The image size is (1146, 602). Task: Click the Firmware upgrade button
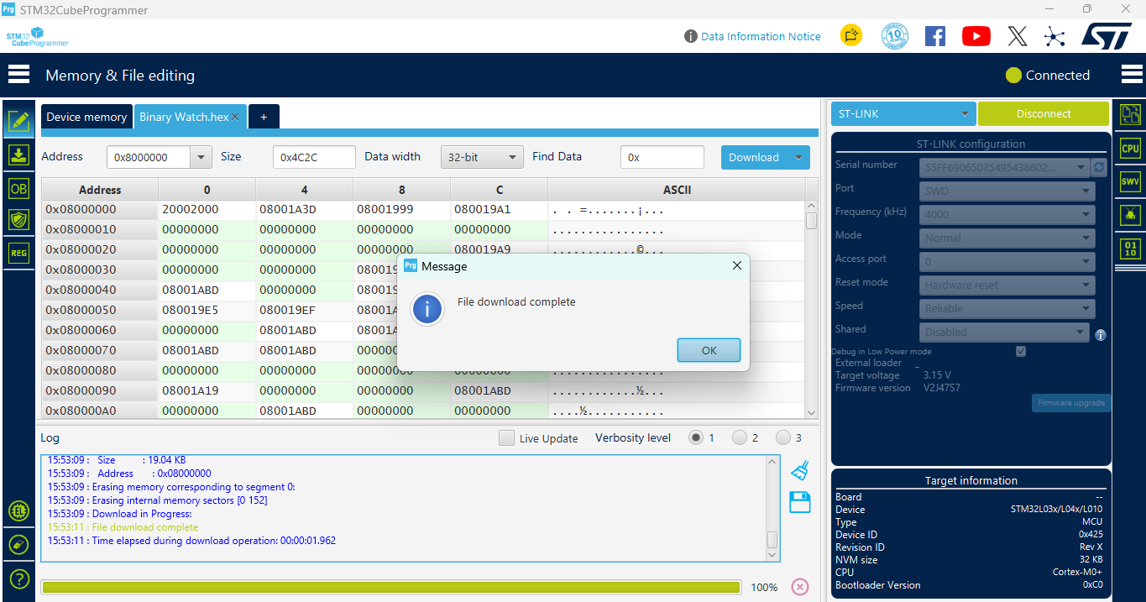pyautogui.click(x=1071, y=403)
